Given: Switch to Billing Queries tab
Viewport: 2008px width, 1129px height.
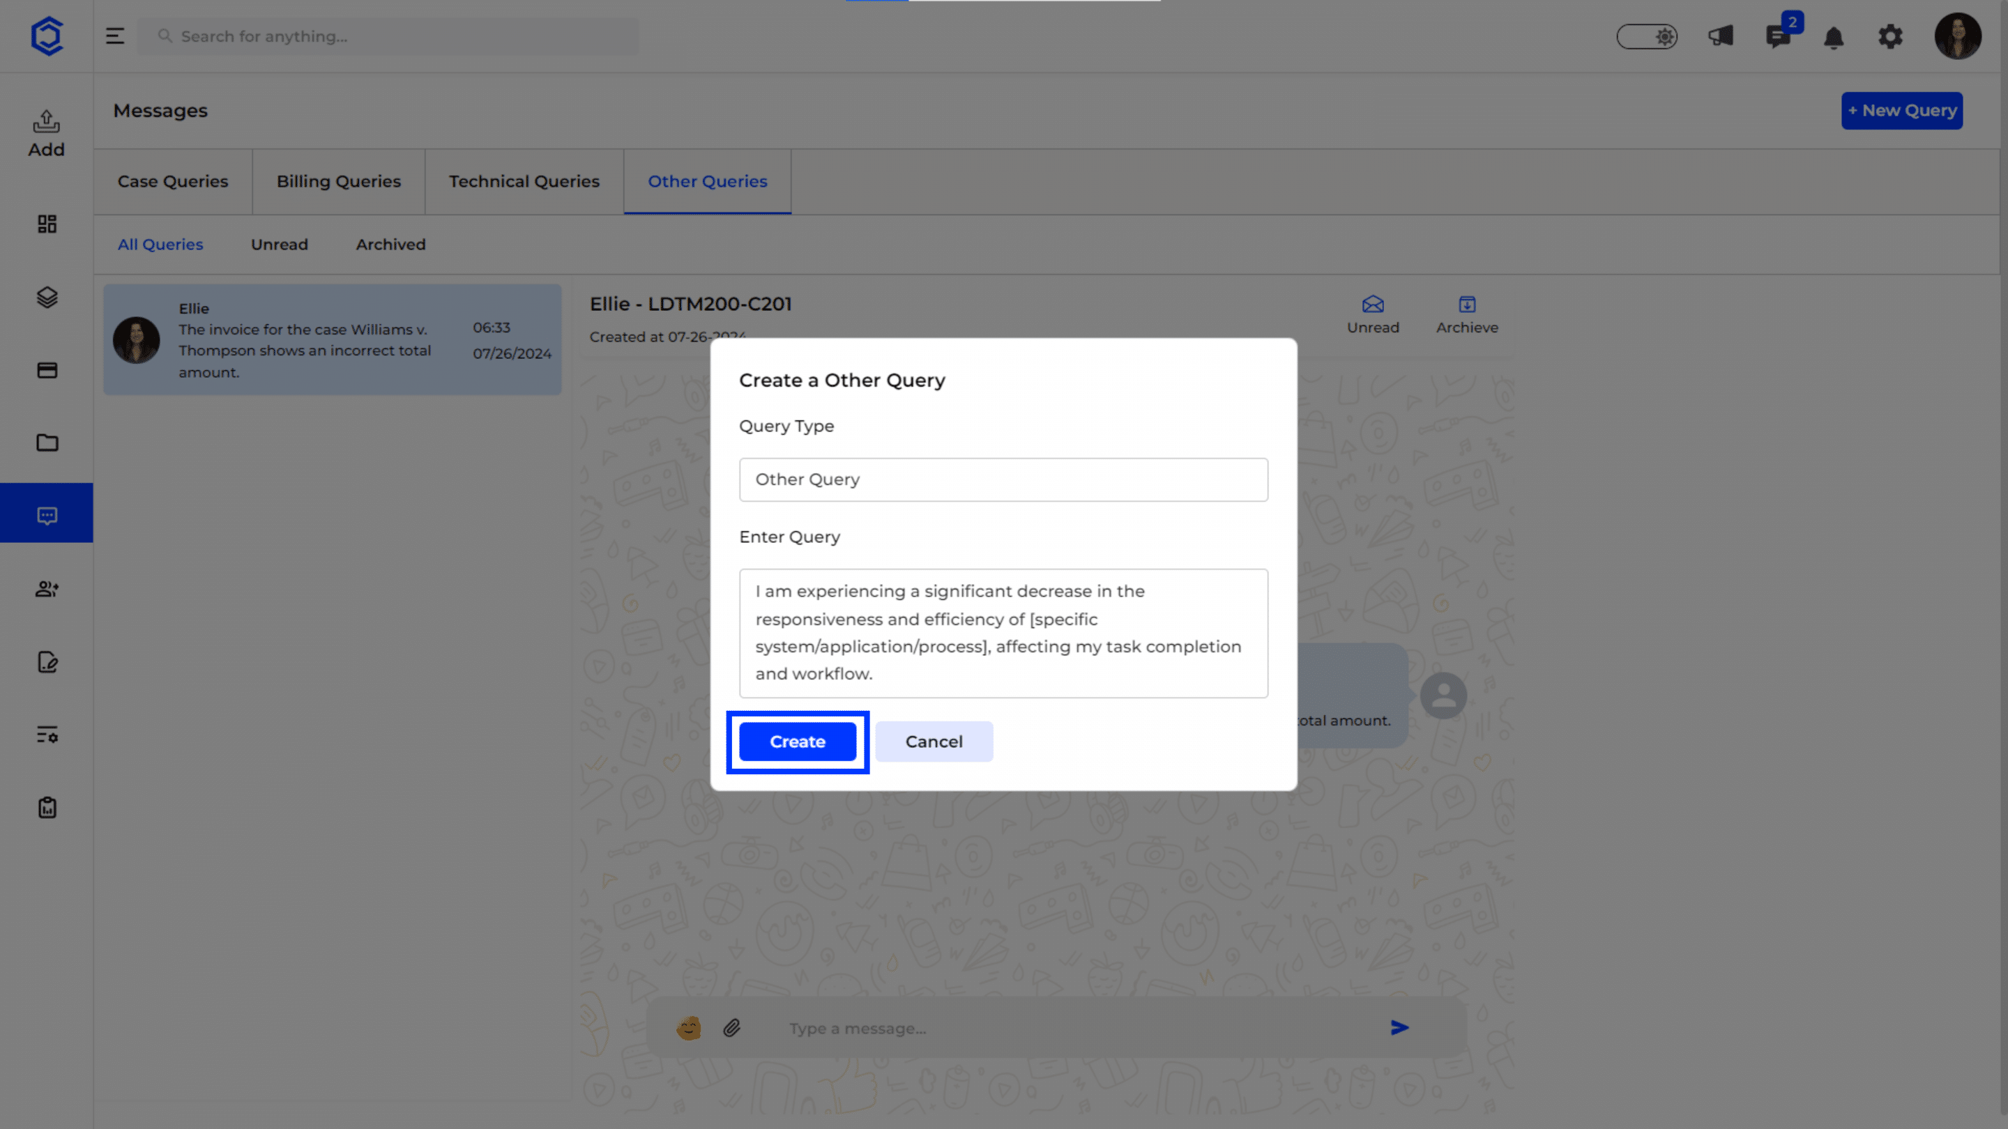Looking at the screenshot, I should [x=338, y=181].
